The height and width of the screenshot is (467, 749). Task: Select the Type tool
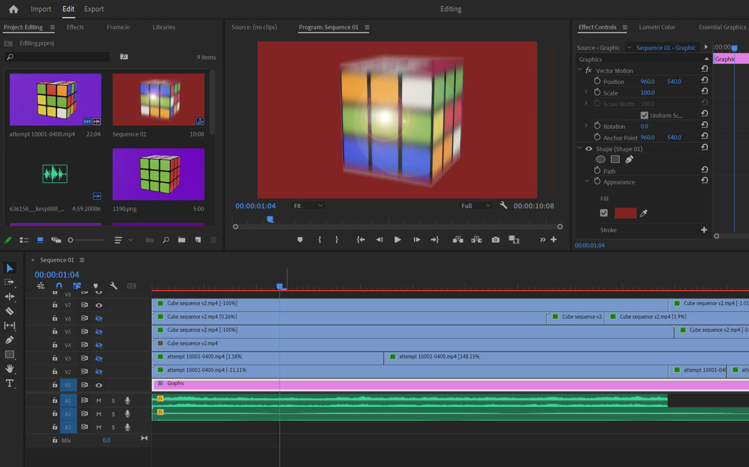click(x=10, y=384)
